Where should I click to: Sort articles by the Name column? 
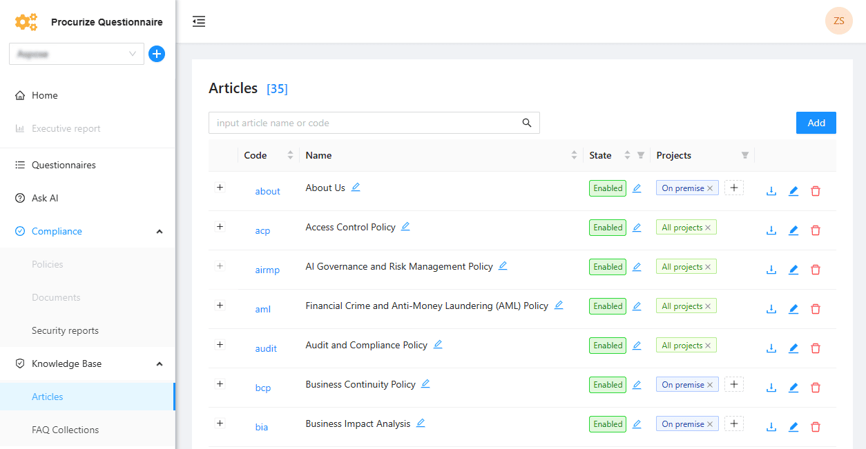tap(573, 154)
